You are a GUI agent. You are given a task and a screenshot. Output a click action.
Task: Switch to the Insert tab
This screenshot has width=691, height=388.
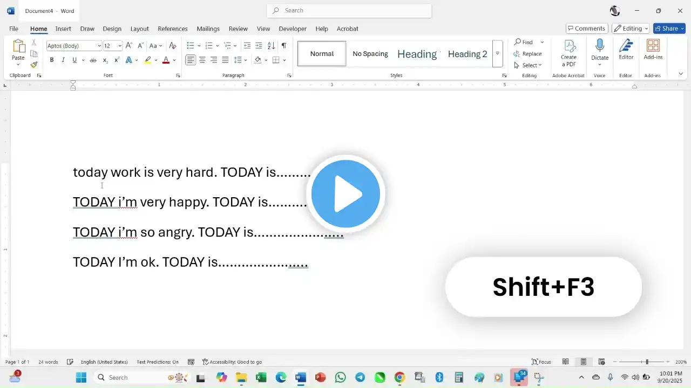pos(63,29)
